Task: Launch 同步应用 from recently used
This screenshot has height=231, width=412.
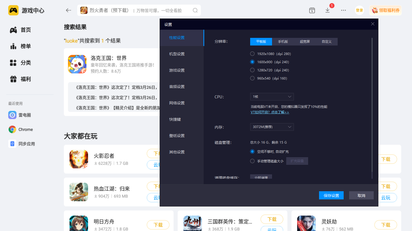Action: (x=21, y=144)
